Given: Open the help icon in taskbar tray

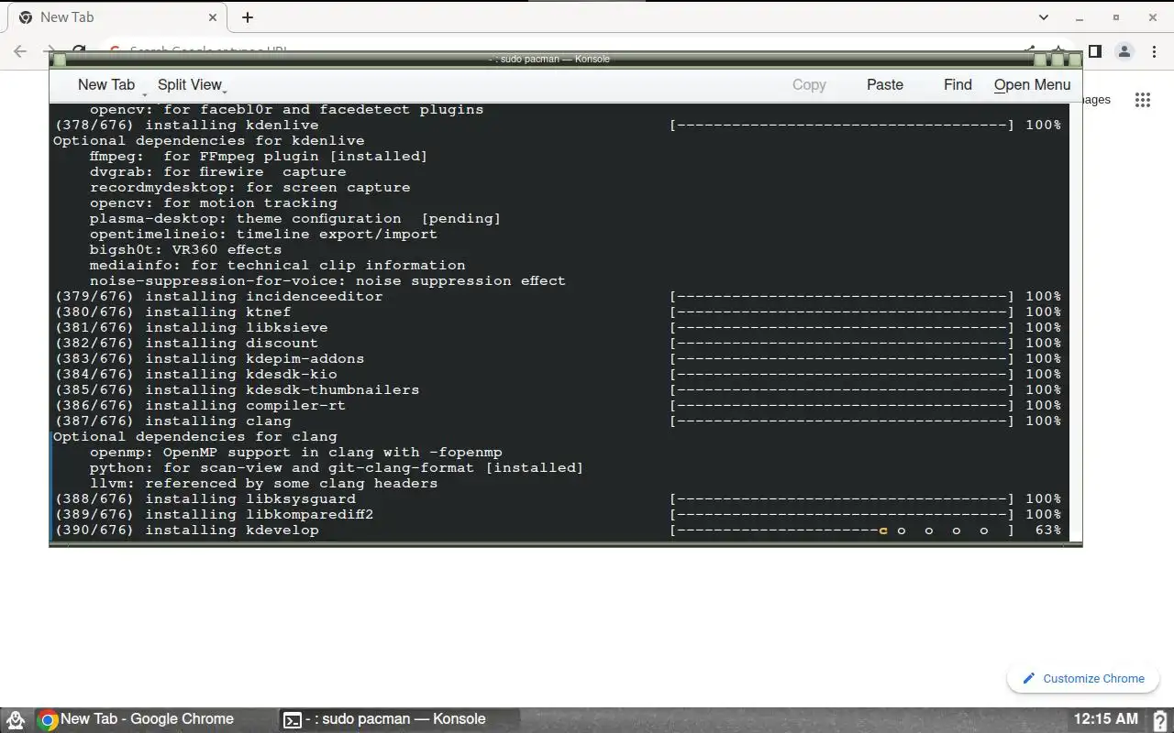Looking at the screenshot, I should [1159, 720].
